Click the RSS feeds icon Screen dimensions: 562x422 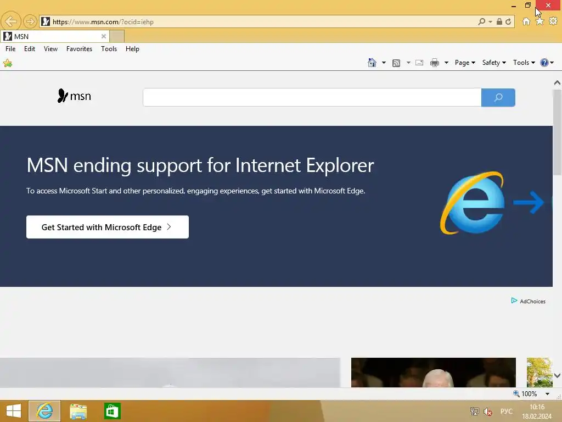click(396, 63)
